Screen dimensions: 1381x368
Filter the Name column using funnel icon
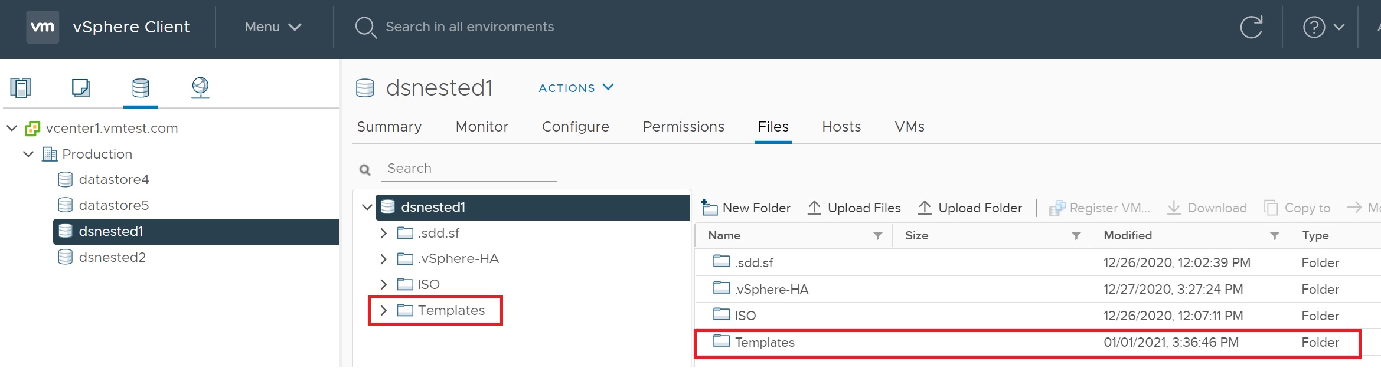pyautogui.click(x=878, y=236)
